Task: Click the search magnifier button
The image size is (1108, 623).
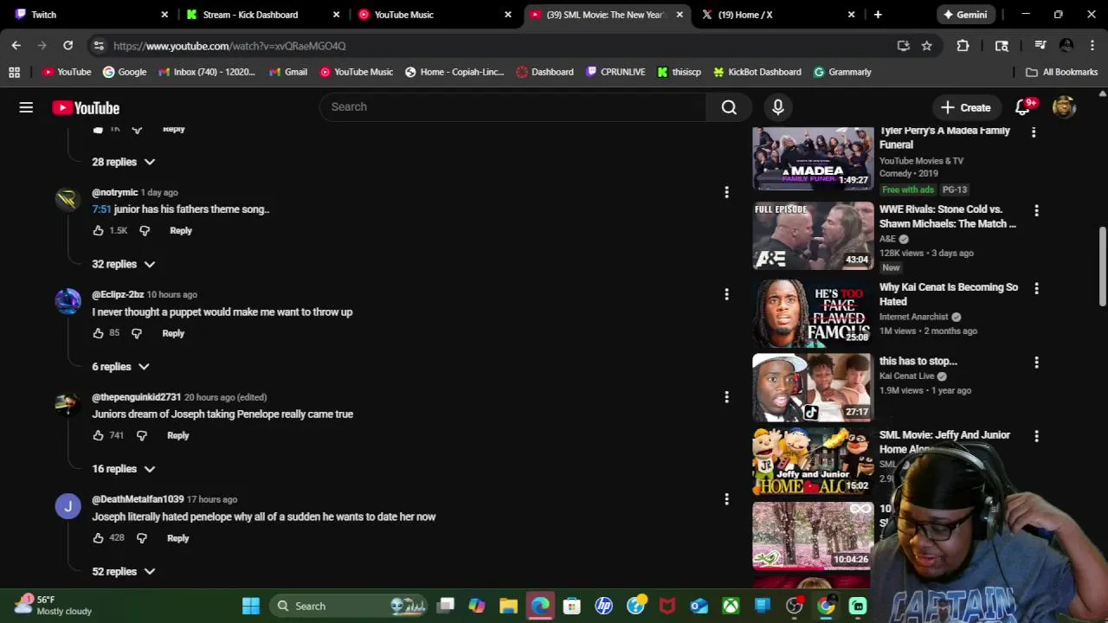Action: [x=729, y=107]
